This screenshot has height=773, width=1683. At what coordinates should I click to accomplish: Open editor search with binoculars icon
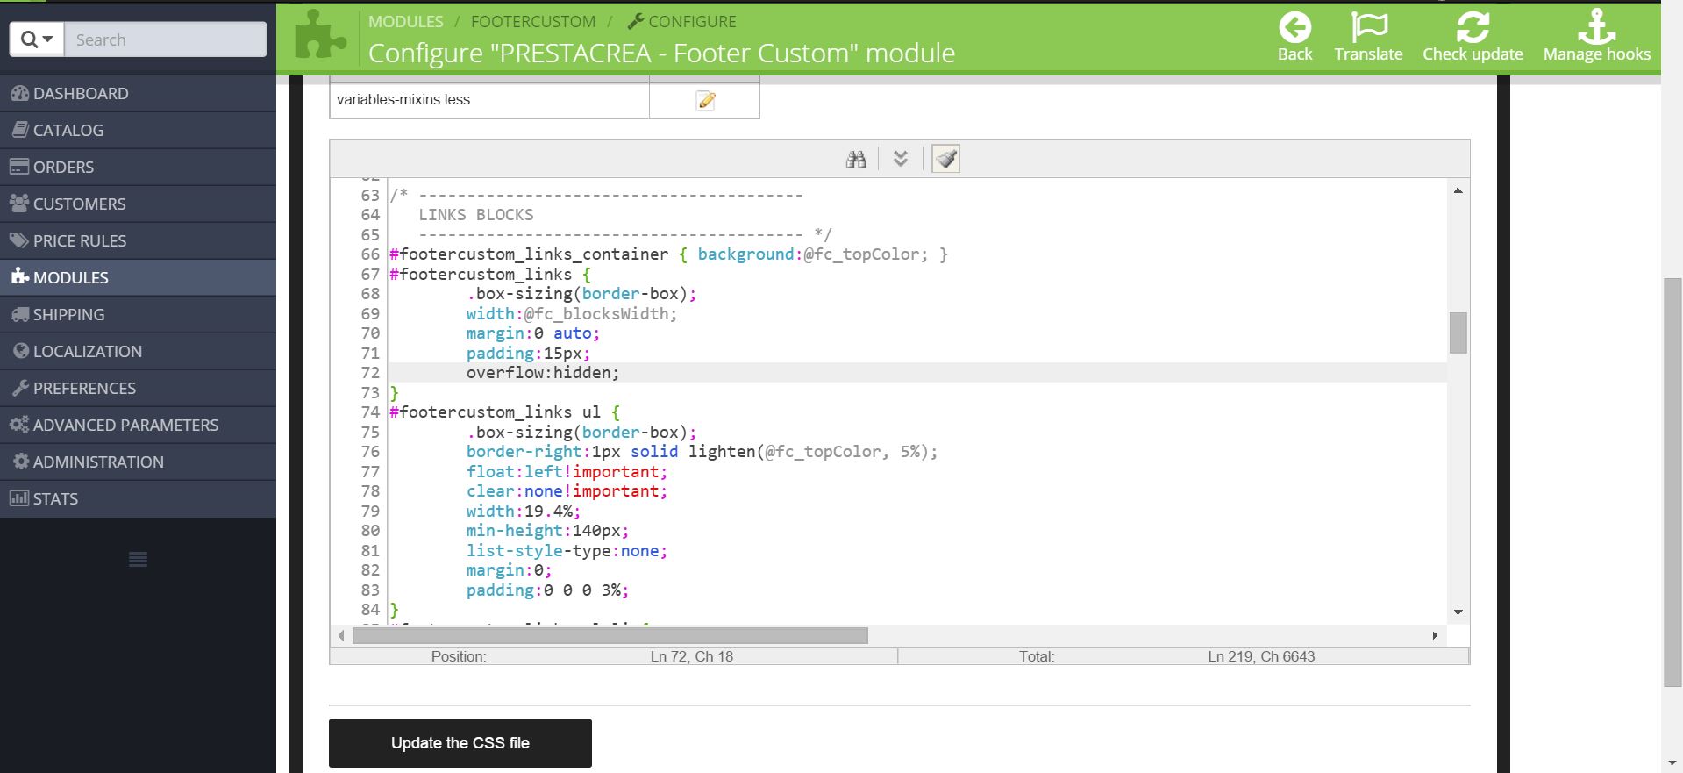pyautogui.click(x=856, y=159)
